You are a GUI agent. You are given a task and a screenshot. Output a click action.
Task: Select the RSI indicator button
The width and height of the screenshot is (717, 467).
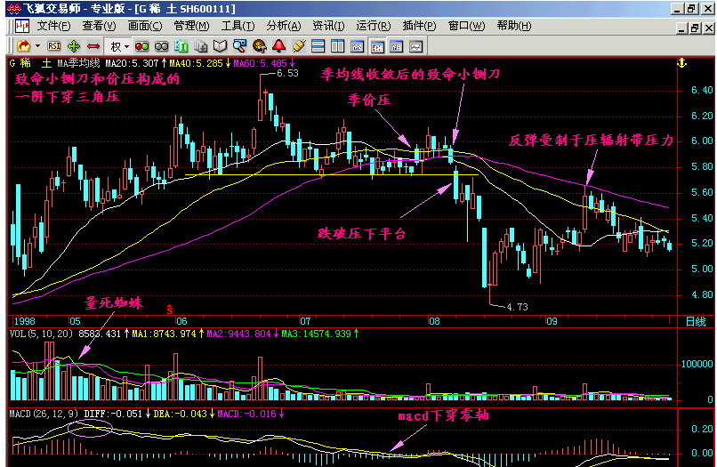pyautogui.click(x=54, y=46)
